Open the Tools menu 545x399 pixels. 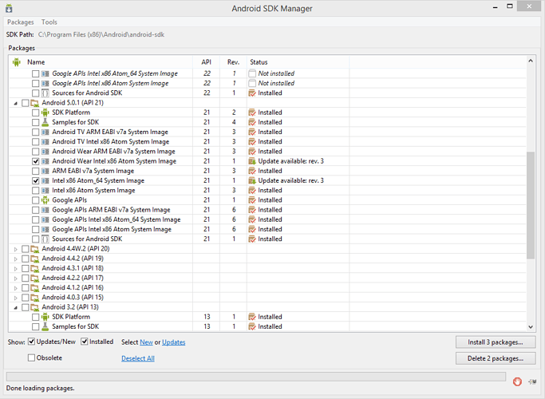[49, 22]
